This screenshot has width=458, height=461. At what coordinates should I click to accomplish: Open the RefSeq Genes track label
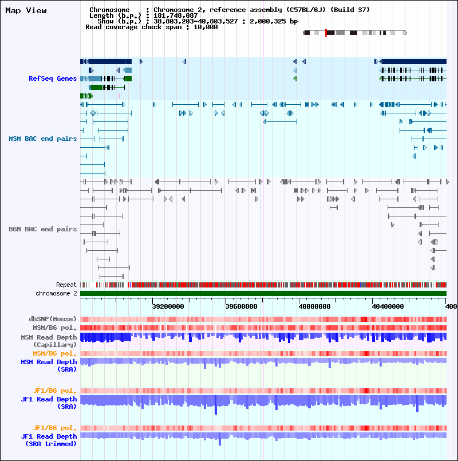point(53,78)
